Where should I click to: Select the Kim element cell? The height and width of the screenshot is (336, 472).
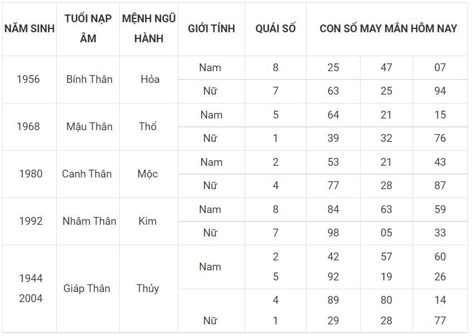click(x=149, y=221)
